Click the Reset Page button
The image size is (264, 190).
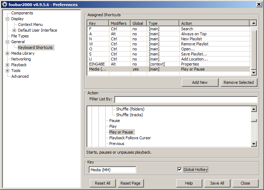pyautogui.click(x=131, y=183)
